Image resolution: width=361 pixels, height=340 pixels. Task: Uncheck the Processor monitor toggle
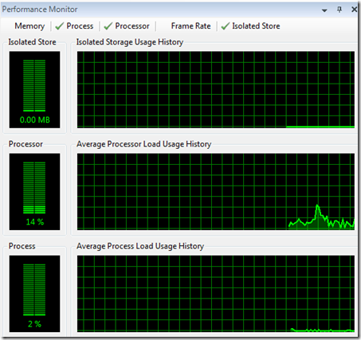point(127,26)
